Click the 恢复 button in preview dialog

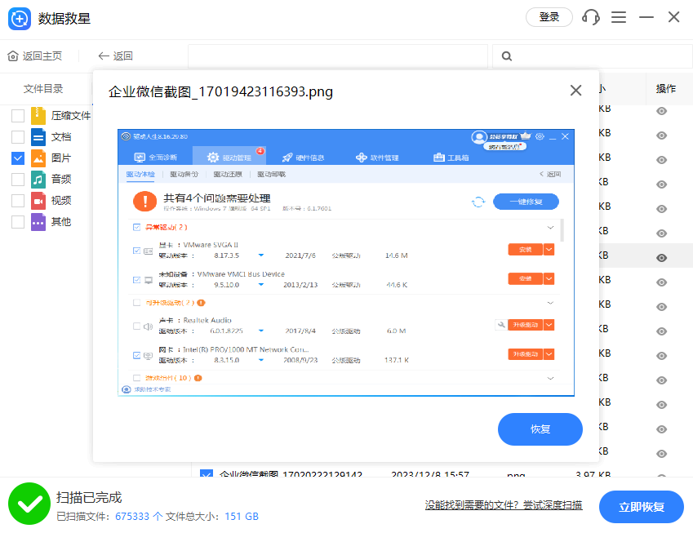click(540, 429)
